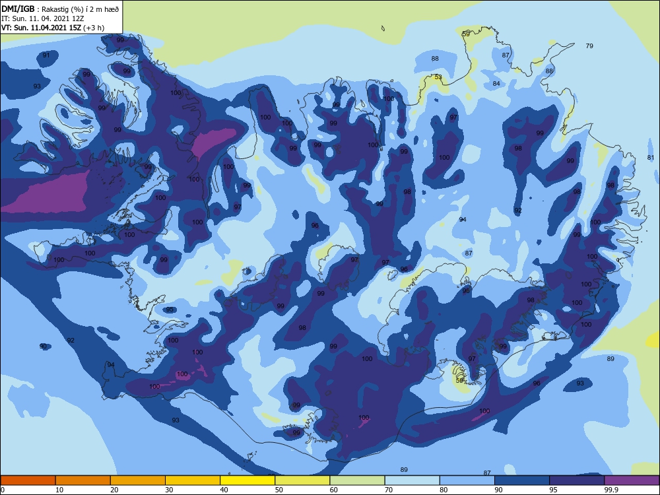
Task: Click the humidity value 95 on the map
Action: (170, 310)
